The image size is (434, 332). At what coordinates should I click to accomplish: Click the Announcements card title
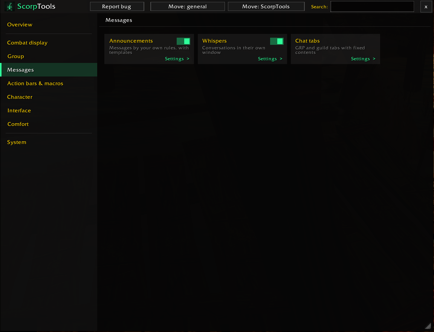click(x=131, y=41)
